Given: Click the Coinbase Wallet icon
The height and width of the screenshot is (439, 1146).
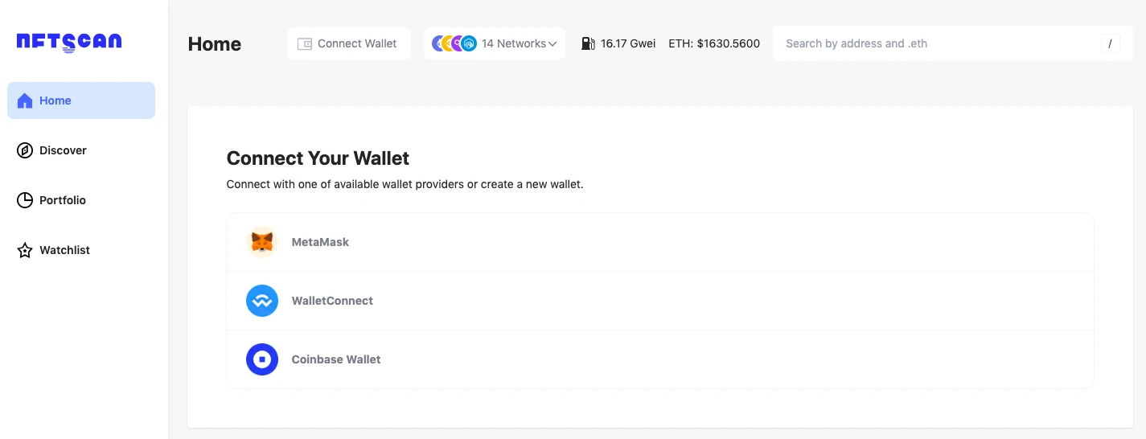Looking at the screenshot, I should click(261, 359).
